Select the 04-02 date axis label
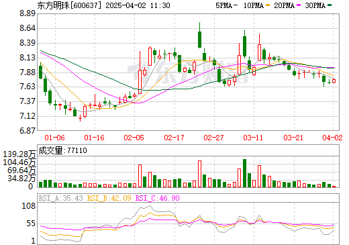This screenshot has height=245, width=349. pos(332,138)
